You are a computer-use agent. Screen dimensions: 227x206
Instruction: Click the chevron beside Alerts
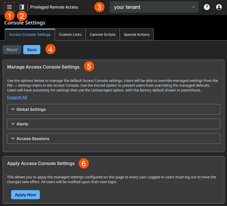(x=13, y=124)
